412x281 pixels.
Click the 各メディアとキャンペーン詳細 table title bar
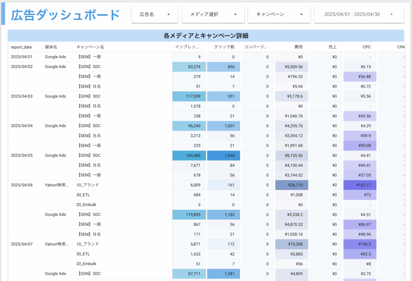(206, 36)
